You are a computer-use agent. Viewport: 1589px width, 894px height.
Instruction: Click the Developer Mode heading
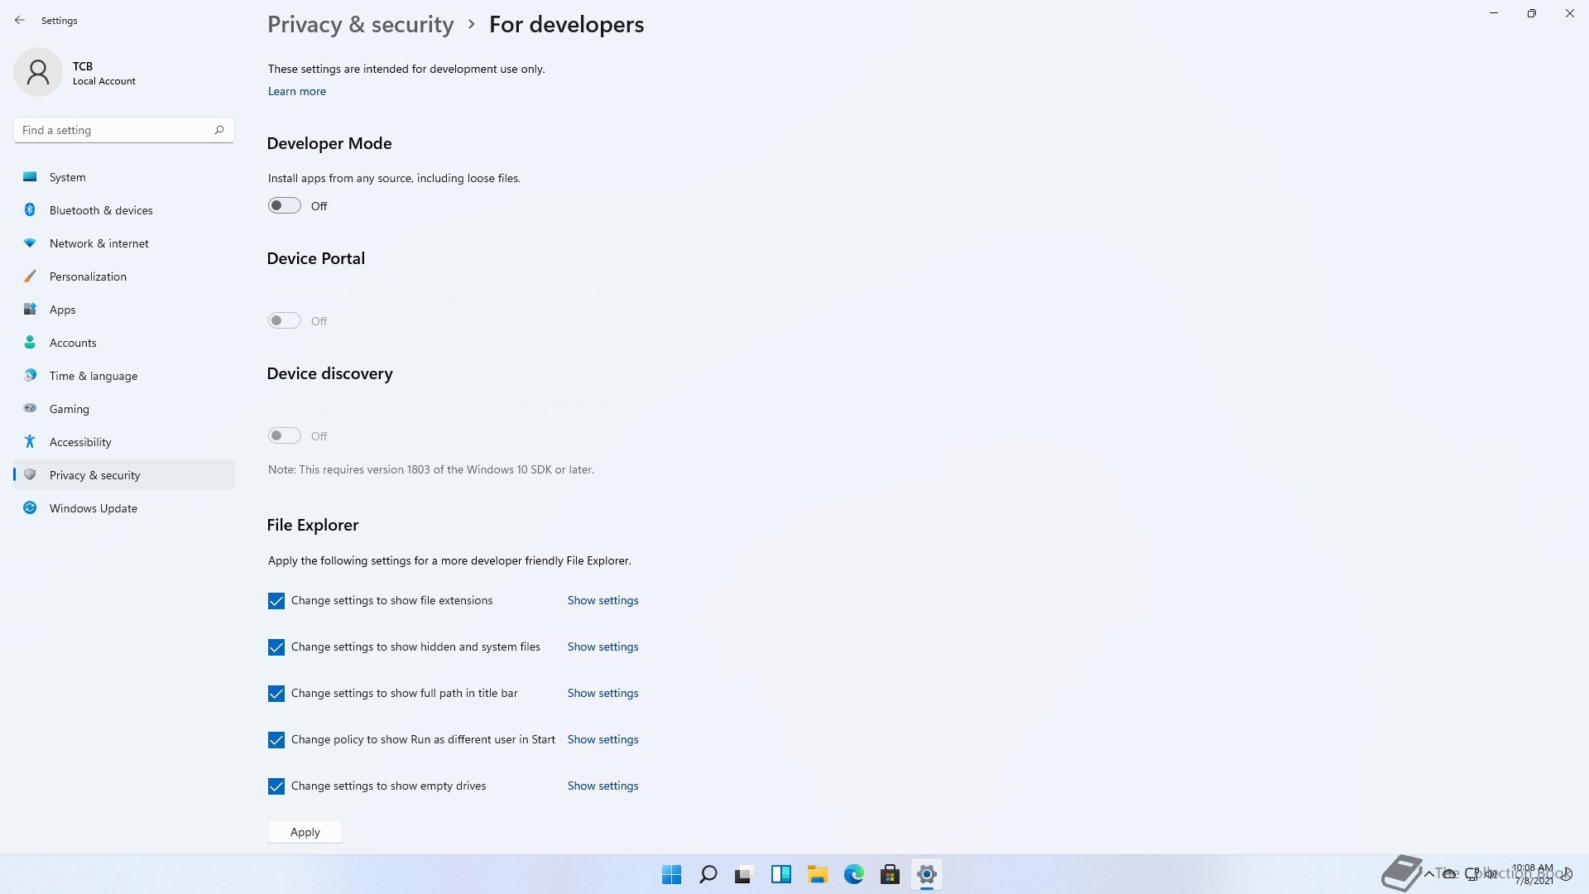tap(329, 144)
